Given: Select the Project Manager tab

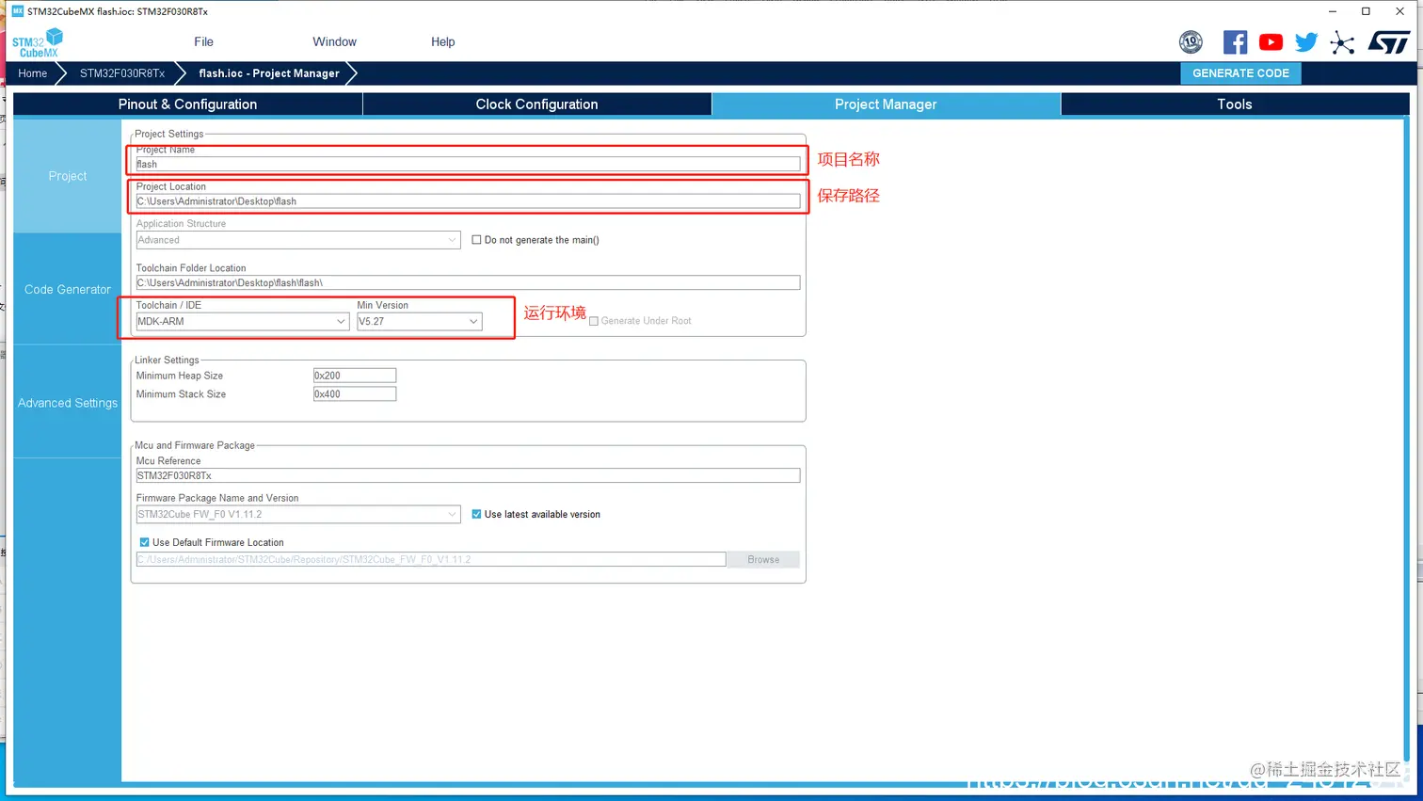Looking at the screenshot, I should coord(886,104).
